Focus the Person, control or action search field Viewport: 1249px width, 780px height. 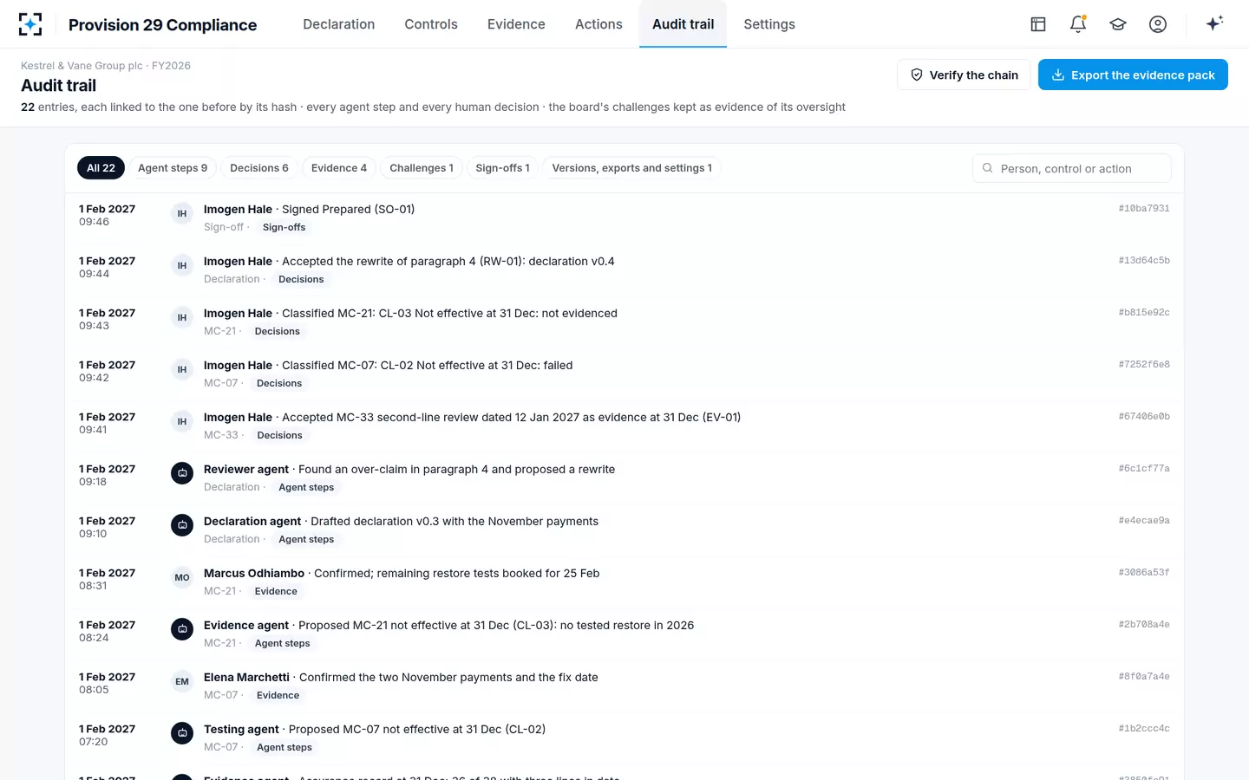pyautogui.click(x=1072, y=168)
